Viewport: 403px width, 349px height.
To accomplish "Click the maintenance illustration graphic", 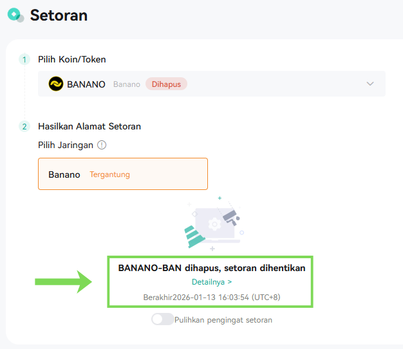I will point(214,224).
